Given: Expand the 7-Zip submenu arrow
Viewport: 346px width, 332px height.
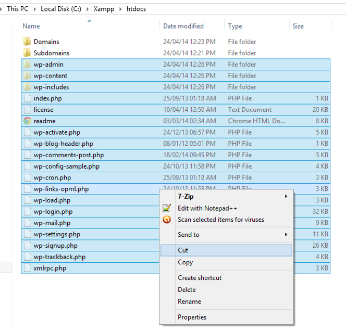Looking at the screenshot, I should tap(286, 196).
